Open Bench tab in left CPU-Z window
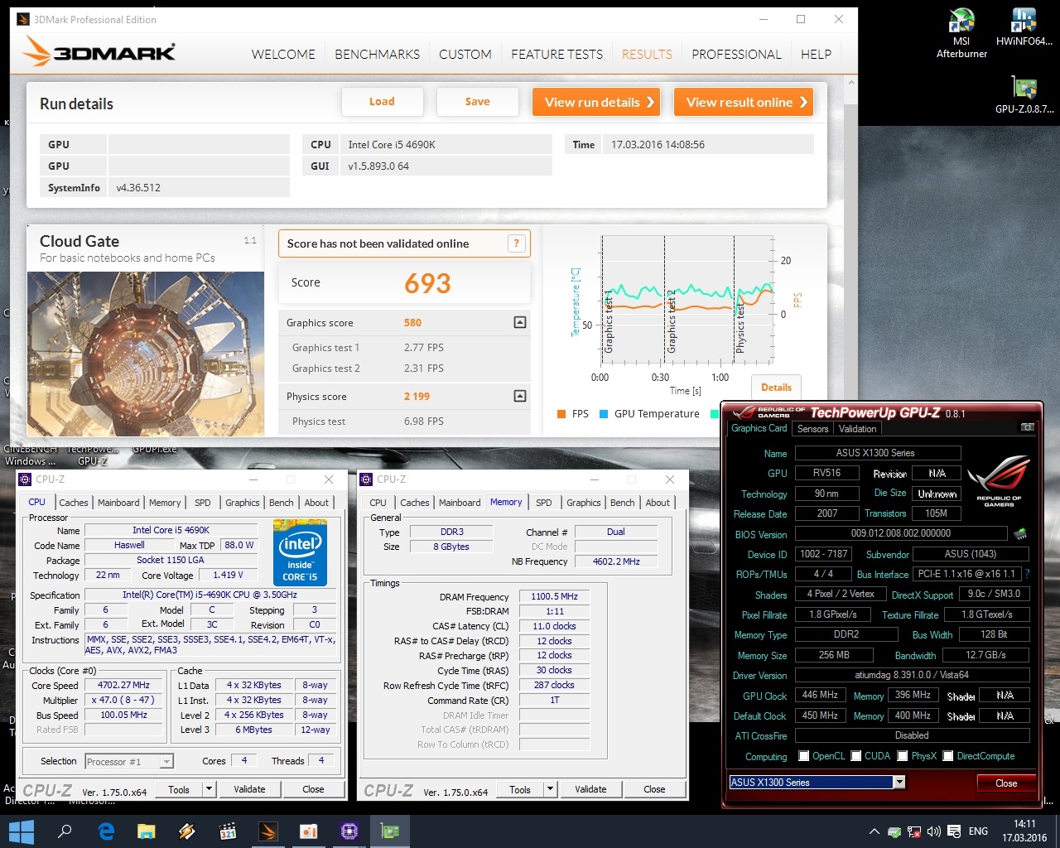The height and width of the screenshot is (848, 1060). point(281,503)
